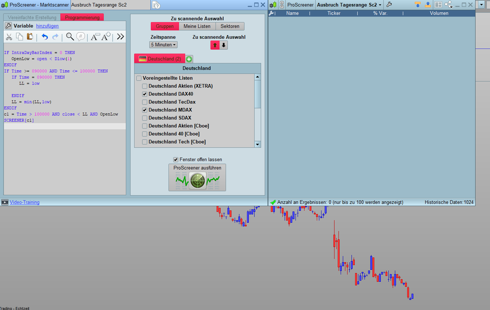Toggle comment with the speech bubble icon

[81, 37]
